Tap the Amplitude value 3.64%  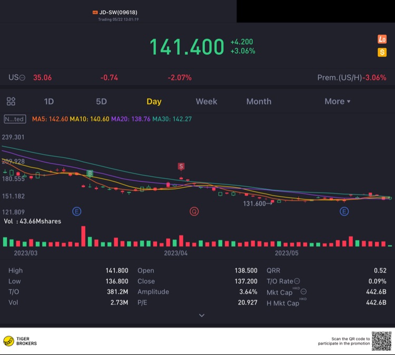(248, 292)
